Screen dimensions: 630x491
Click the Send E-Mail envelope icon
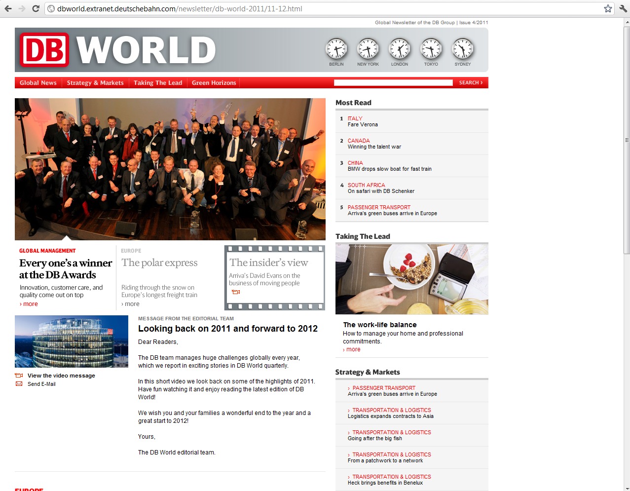coord(19,384)
